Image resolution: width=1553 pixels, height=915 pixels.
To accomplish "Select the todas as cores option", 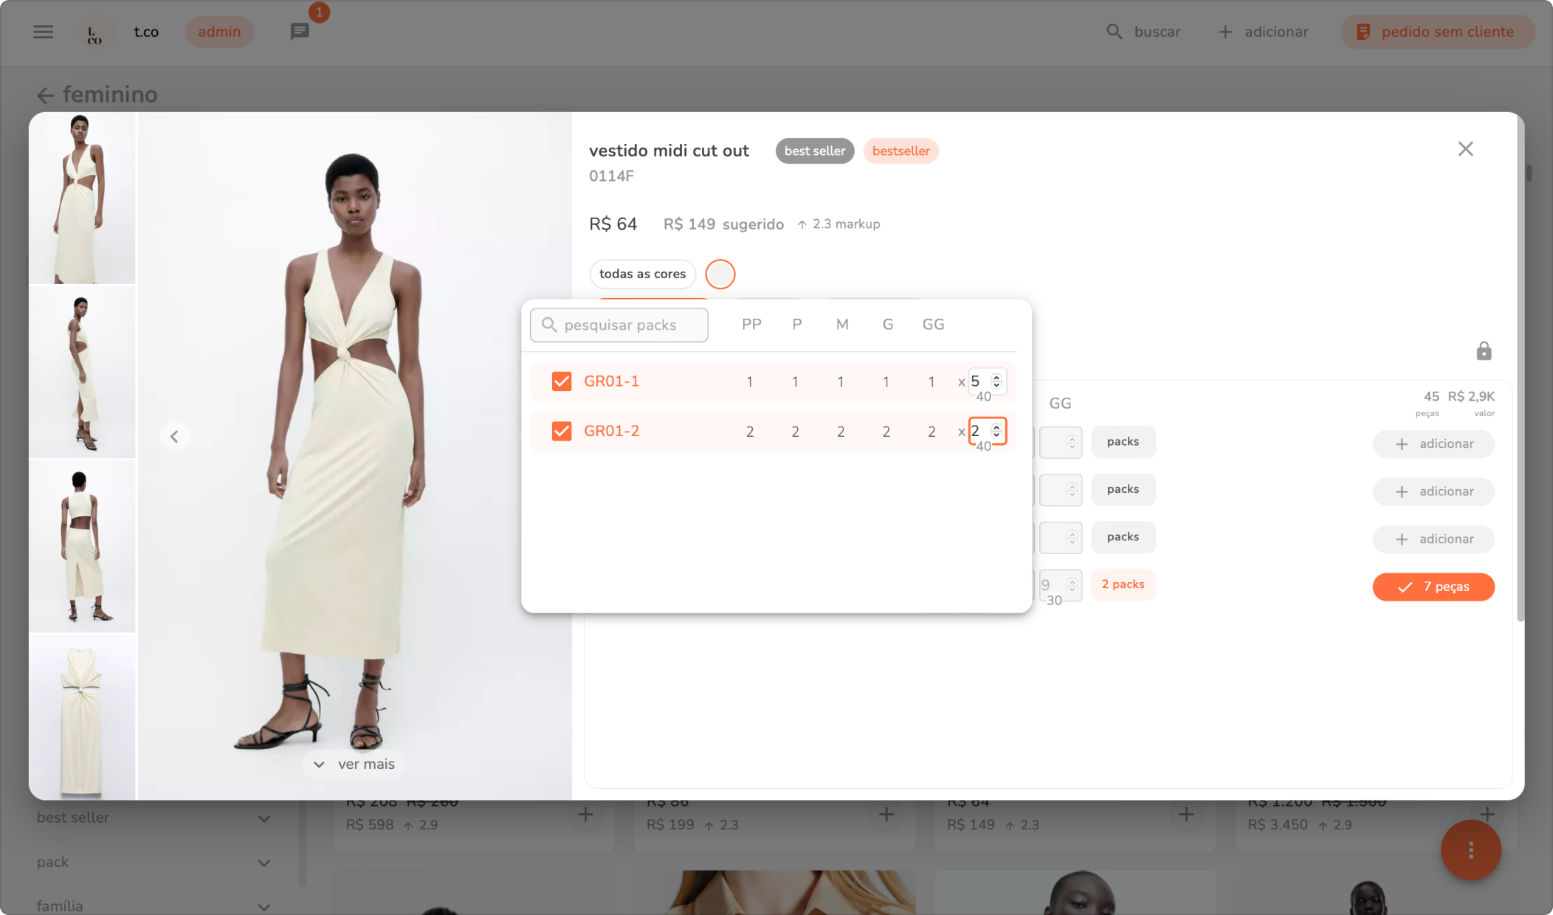I will (642, 274).
